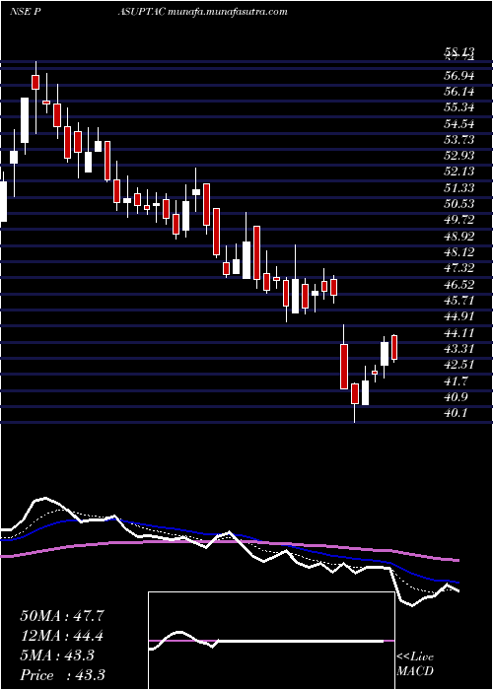
Task: Click the 49.72 price axis label
Action: (x=459, y=221)
